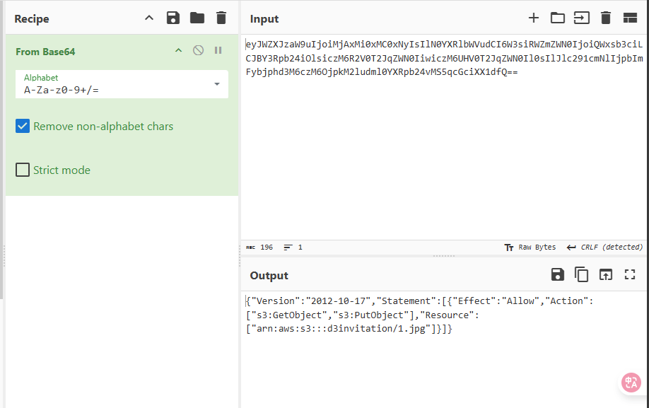Viewport: 649px width, 408px height.
Task: Open folder as input
Action: (558, 18)
